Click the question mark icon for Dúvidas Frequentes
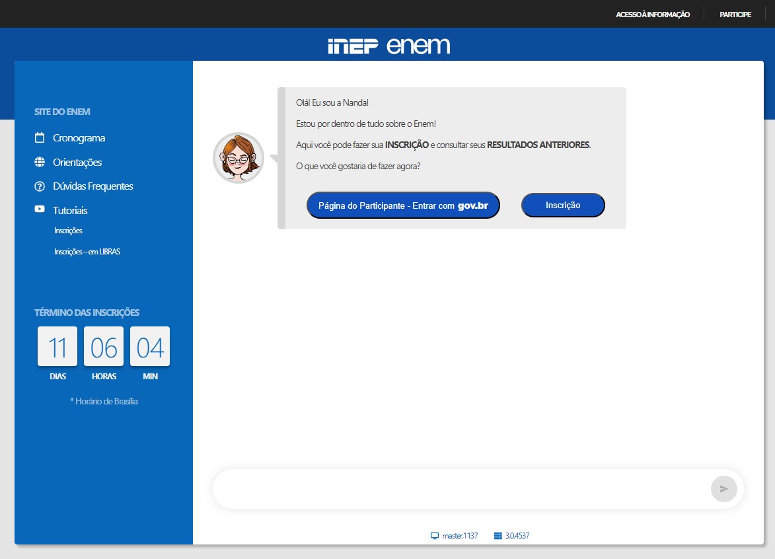 [x=40, y=186]
